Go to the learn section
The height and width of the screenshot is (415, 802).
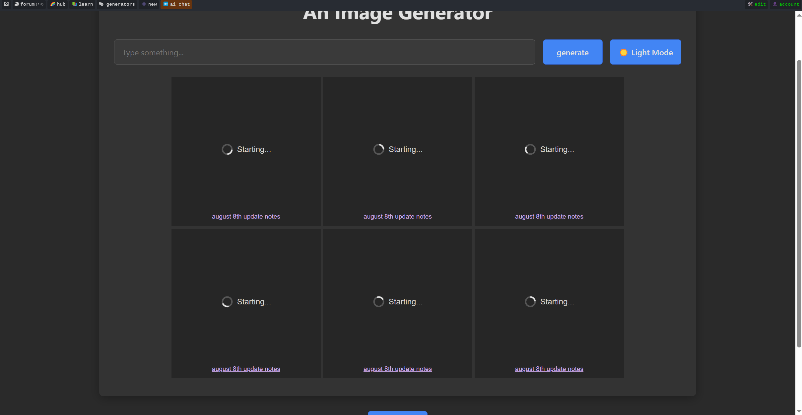point(83,4)
